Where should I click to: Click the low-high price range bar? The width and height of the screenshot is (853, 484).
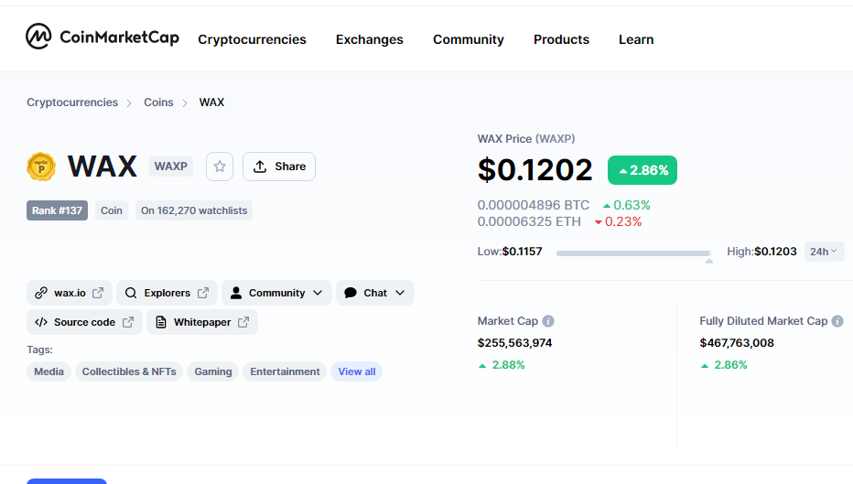(x=633, y=253)
